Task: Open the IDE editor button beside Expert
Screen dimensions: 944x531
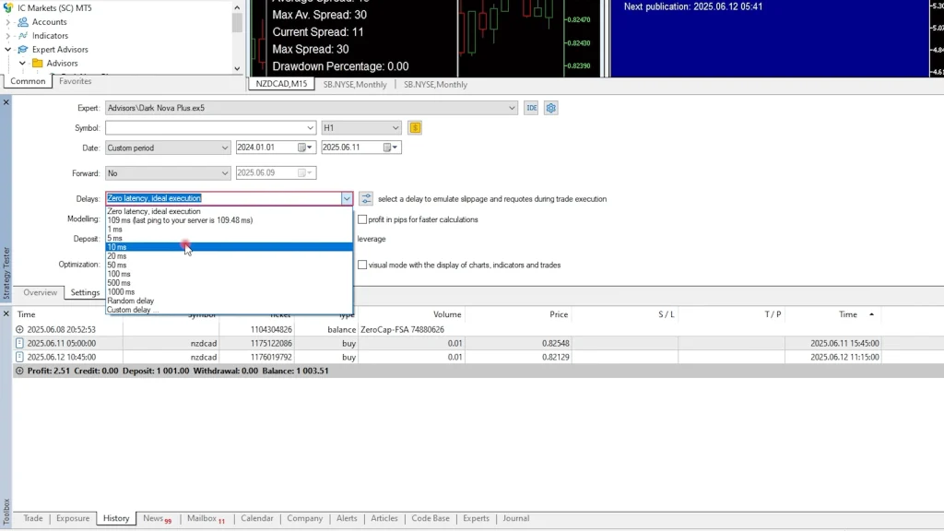Action: (x=531, y=108)
